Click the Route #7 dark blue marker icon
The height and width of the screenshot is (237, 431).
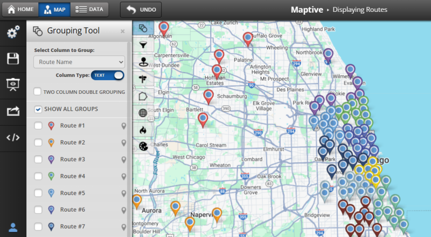click(51, 227)
